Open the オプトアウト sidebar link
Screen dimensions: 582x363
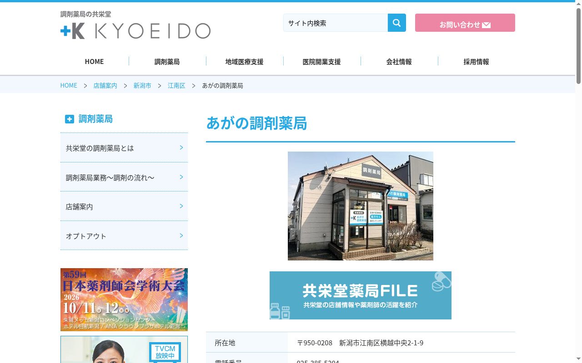[x=124, y=236]
